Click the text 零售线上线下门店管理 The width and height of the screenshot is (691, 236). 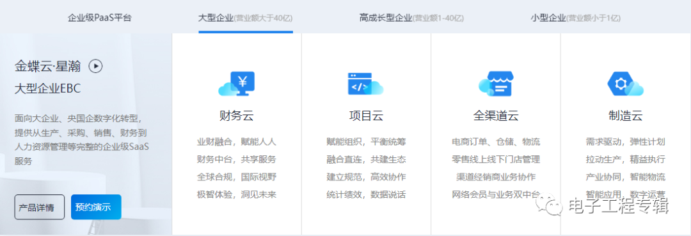click(496, 159)
